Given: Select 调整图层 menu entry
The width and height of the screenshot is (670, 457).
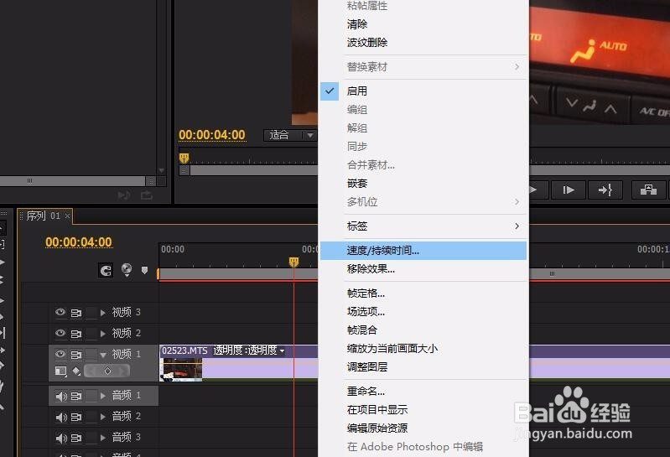Looking at the screenshot, I should click(423, 366).
